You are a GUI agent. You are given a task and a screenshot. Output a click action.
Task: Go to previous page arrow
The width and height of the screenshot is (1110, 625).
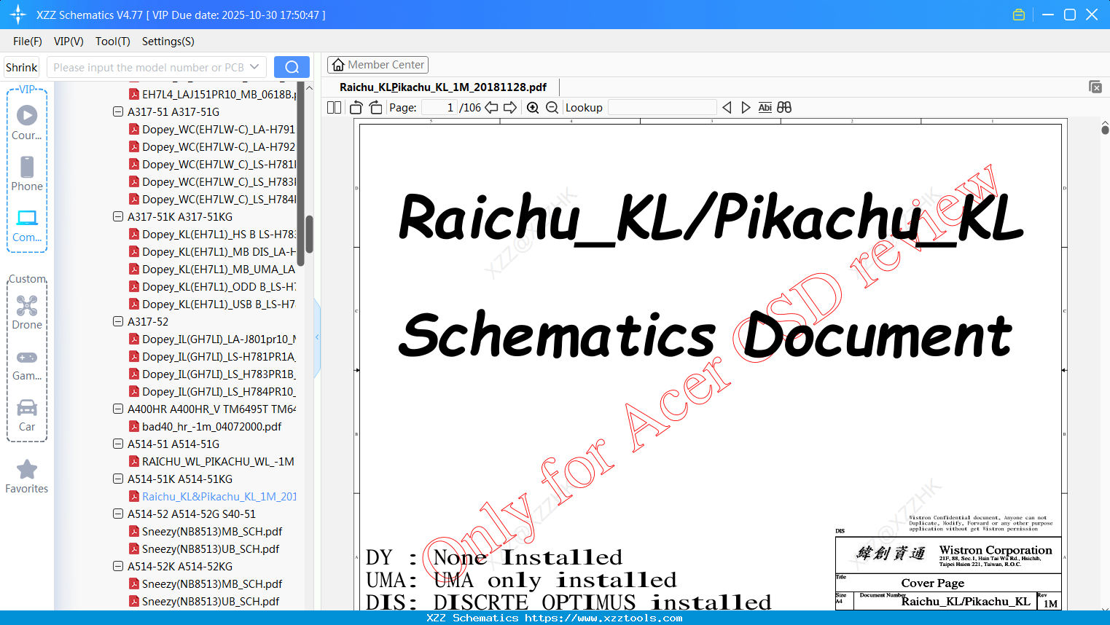point(492,108)
